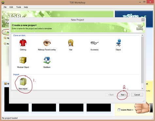Select the Accessory glasses icon
155x121 pixels.
tap(95, 43)
